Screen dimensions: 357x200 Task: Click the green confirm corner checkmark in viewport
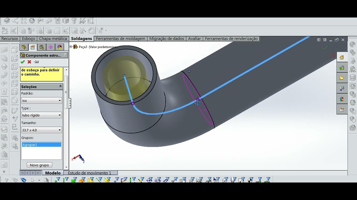point(325,48)
